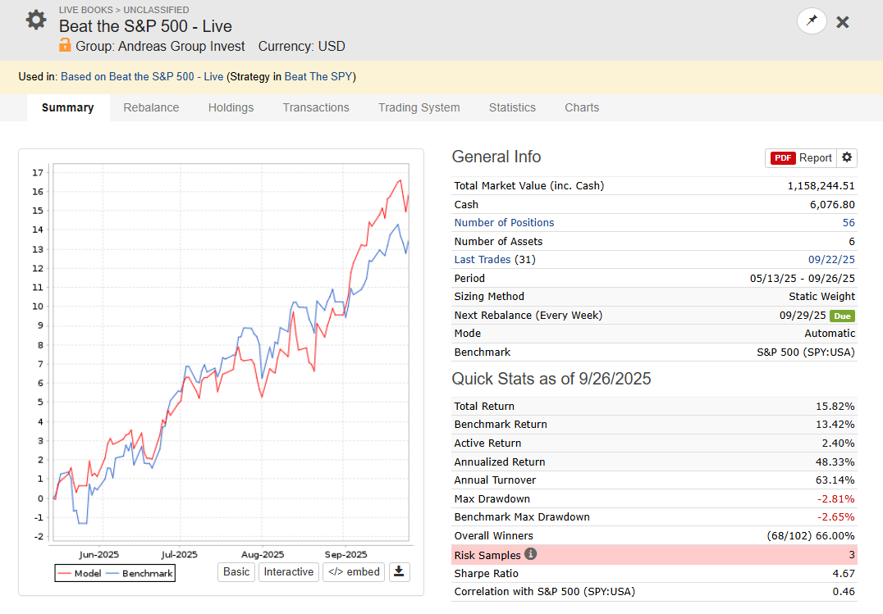Click the embed code button
Viewport: 883px width, 614px height.
(x=354, y=572)
